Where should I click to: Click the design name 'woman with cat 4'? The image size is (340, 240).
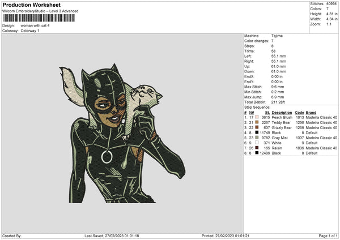click(x=35, y=25)
